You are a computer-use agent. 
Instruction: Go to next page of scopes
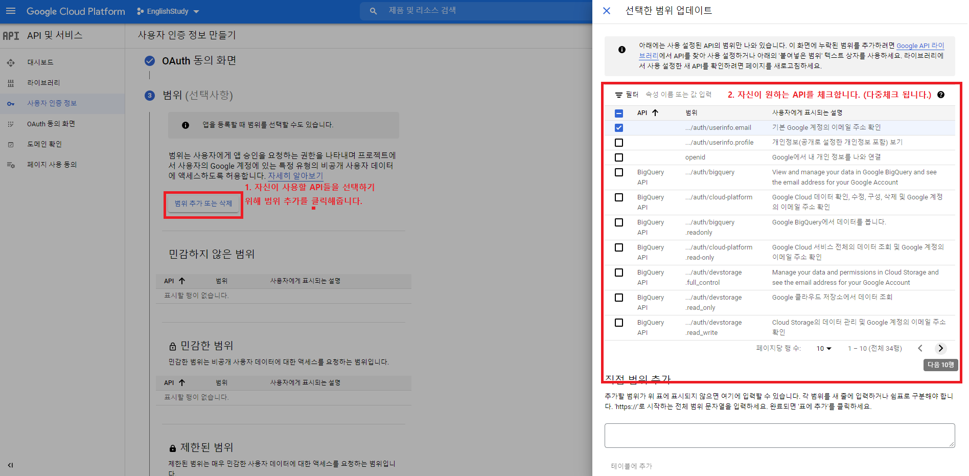940,348
